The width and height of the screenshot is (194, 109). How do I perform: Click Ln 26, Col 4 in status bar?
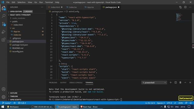pos(150,103)
